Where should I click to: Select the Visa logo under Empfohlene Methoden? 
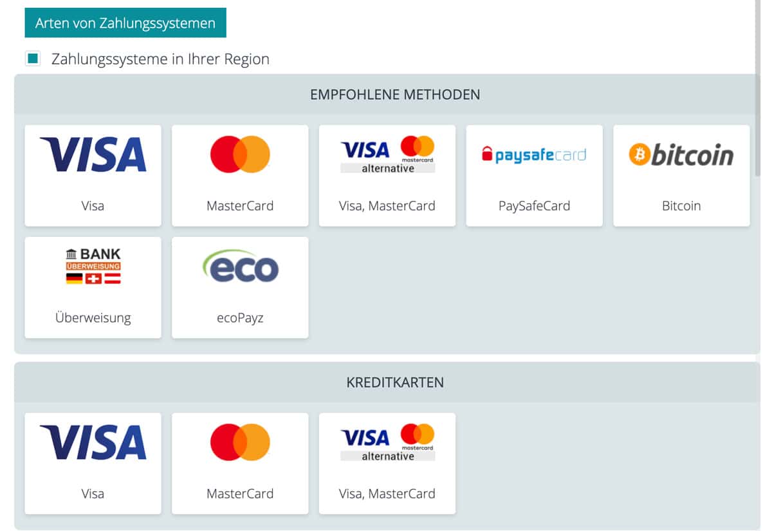click(x=93, y=154)
